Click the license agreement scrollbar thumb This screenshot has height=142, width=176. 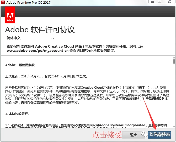click(174, 61)
